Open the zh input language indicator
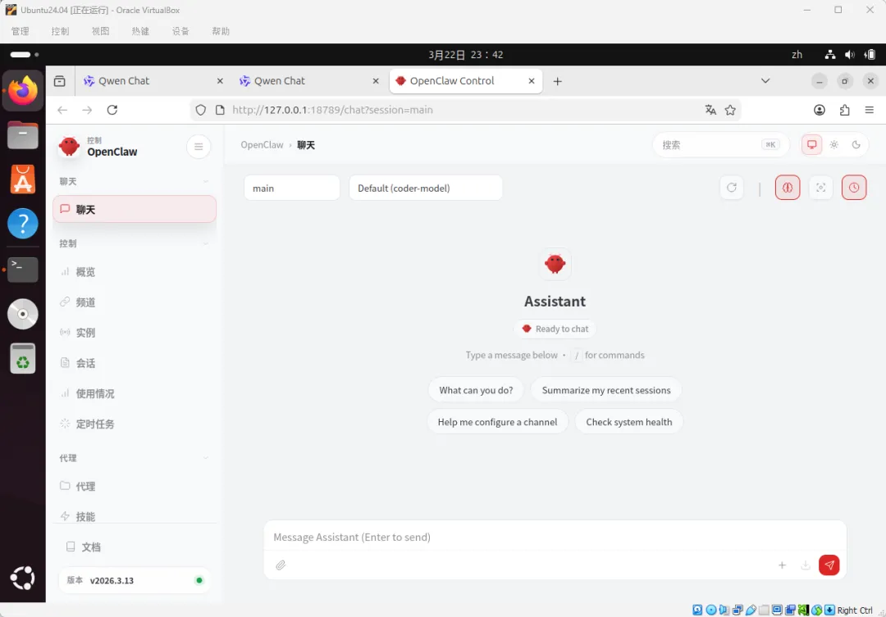 click(x=797, y=55)
